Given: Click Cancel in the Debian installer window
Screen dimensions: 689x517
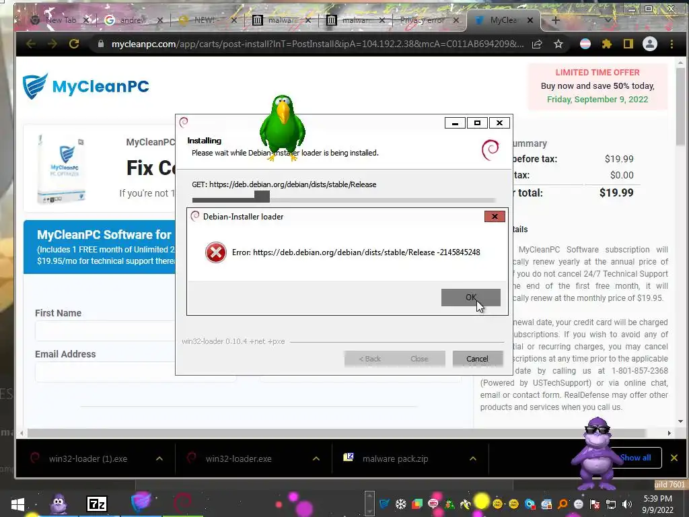Looking at the screenshot, I should [x=477, y=359].
